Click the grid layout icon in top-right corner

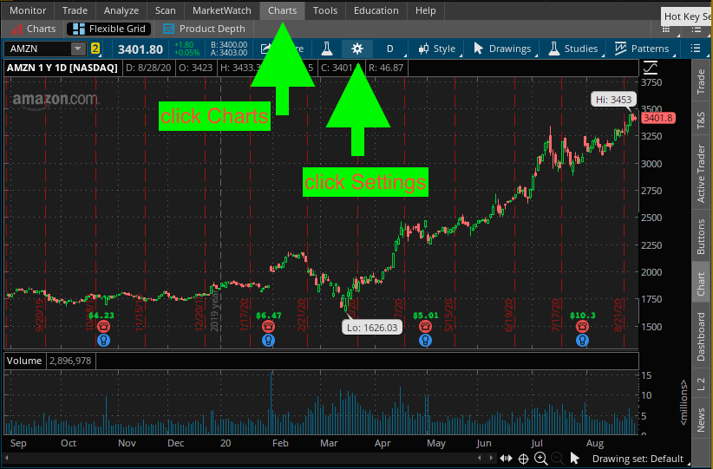point(665,29)
